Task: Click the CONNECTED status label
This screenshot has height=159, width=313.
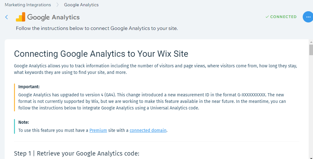Action: point(283,17)
